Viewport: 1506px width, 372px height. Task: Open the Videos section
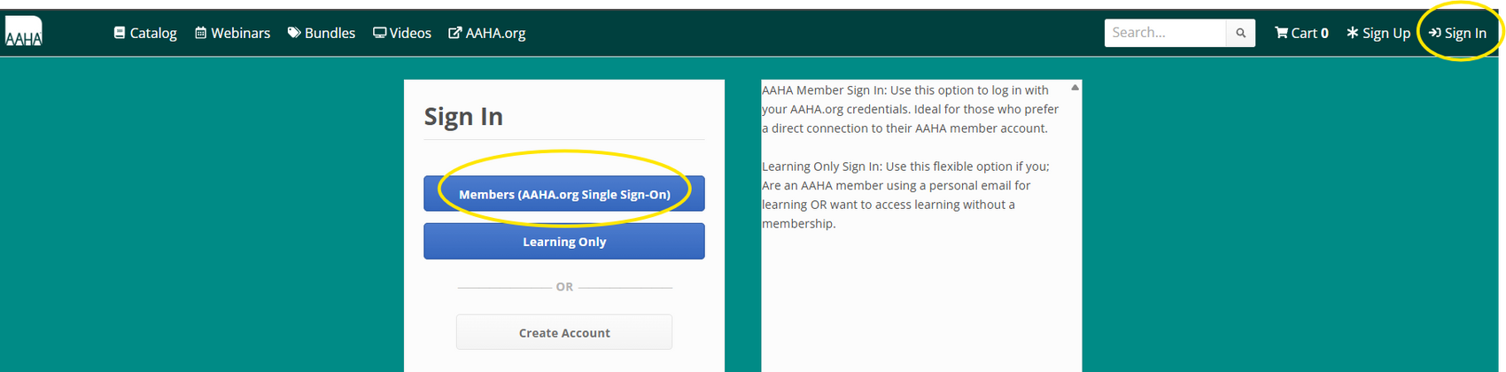(402, 33)
